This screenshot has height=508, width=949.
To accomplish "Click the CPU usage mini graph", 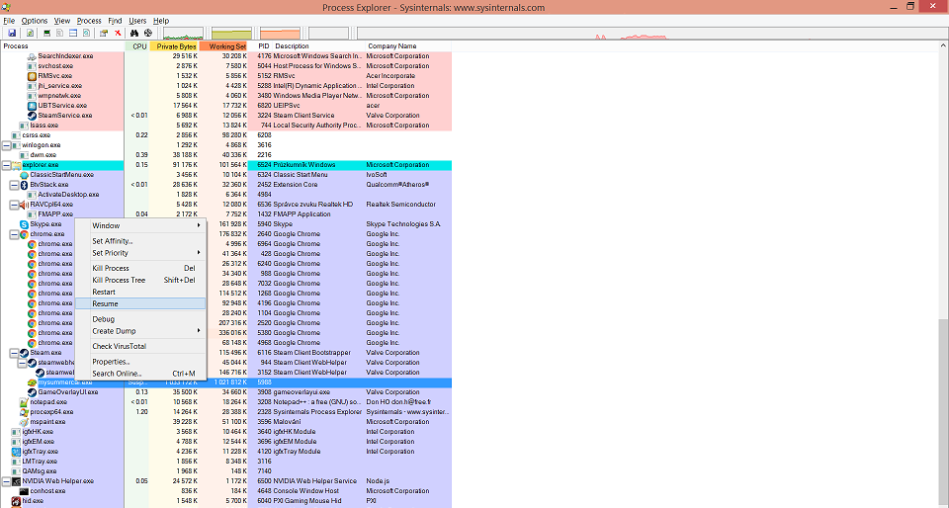I will click(x=184, y=34).
